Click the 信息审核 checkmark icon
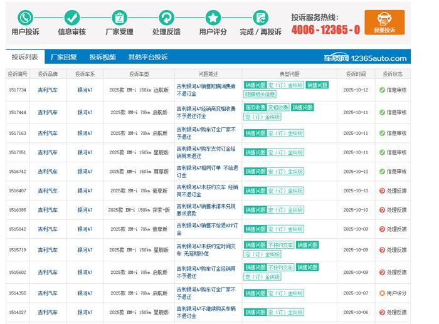Viewport: 439px width, 324px height. coord(72,17)
